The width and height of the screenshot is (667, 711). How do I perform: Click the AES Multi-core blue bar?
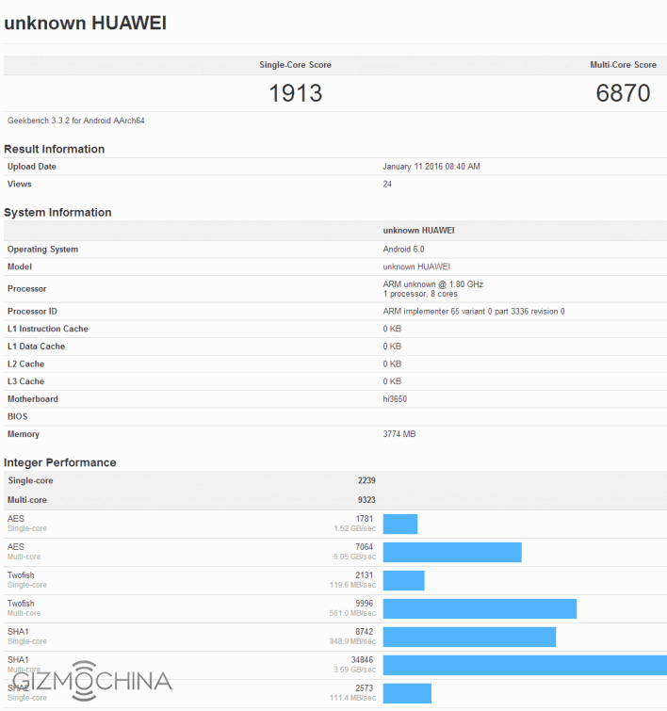[452, 552]
